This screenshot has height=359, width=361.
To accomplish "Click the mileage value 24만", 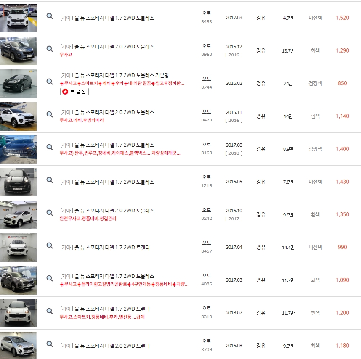I will 288,84.
